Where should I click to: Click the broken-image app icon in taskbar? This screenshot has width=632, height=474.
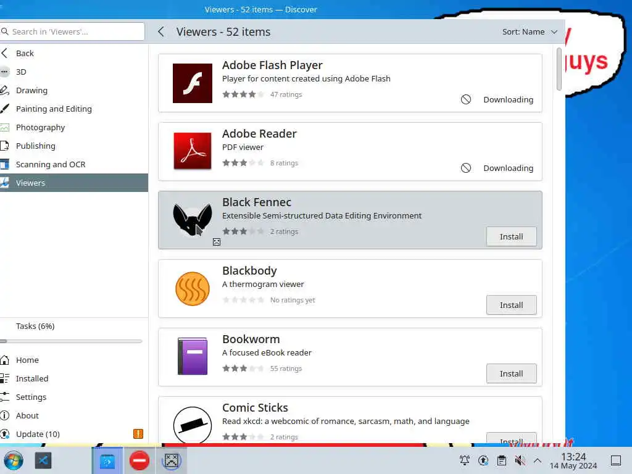pos(172,460)
